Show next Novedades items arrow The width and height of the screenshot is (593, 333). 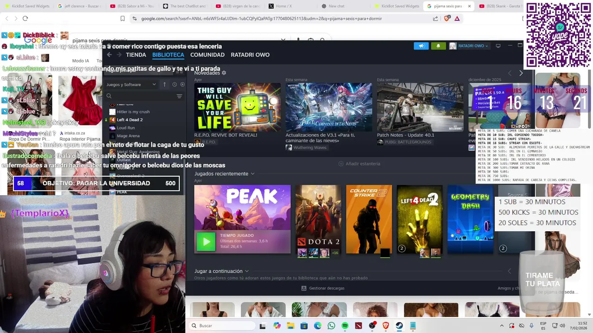521,73
